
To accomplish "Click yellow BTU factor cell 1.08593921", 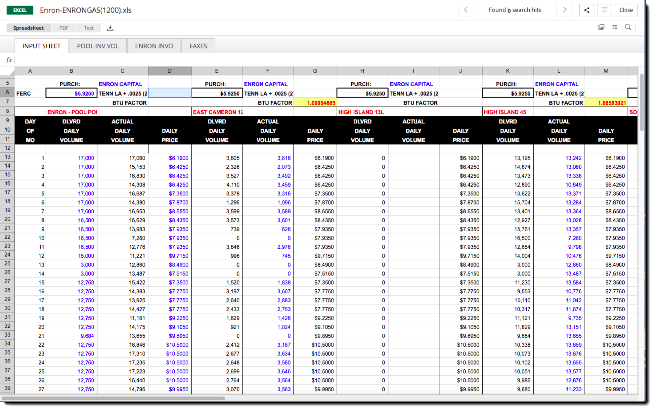I will pos(606,103).
